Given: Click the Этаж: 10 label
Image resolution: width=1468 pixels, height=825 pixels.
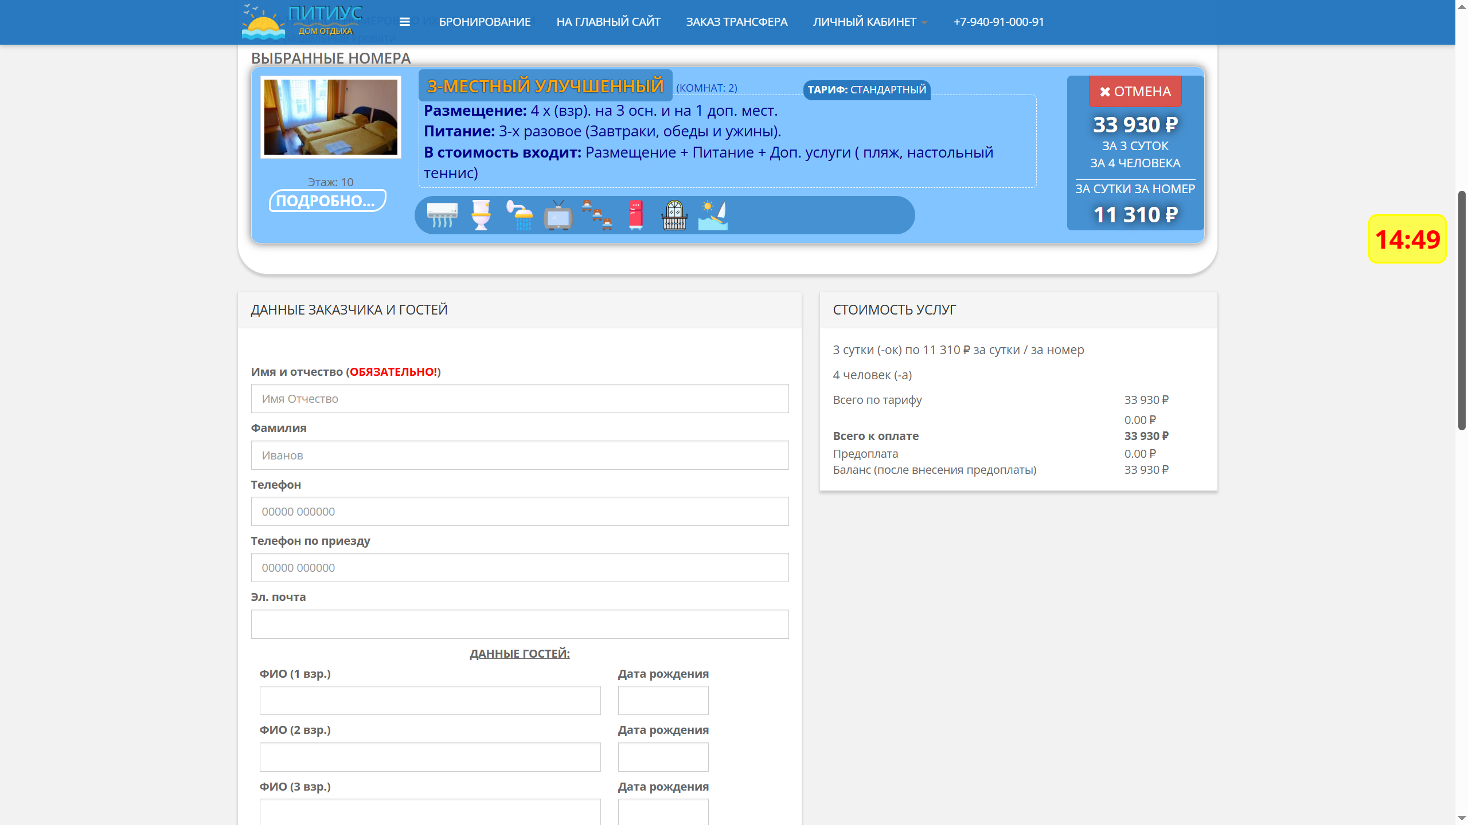Looking at the screenshot, I should click(x=330, y=182).
